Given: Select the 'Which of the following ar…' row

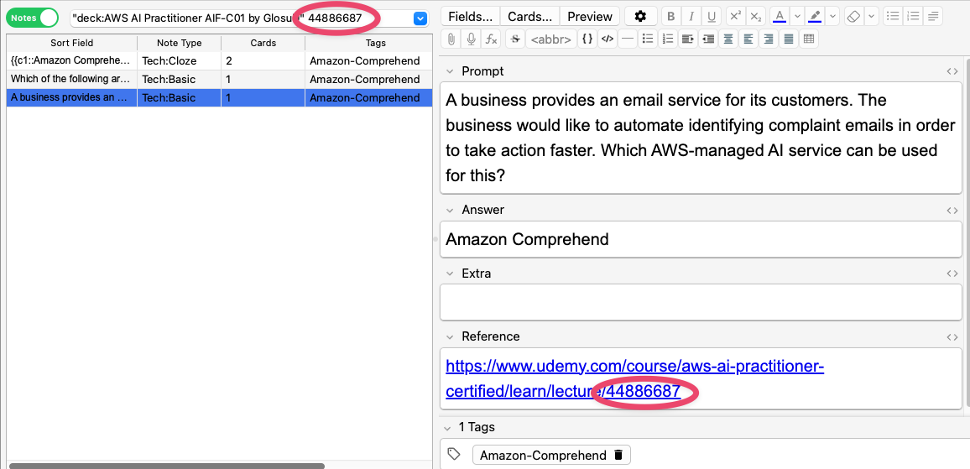Looking at the screenshot, I should pyautogui.click(x=219, y=79).
